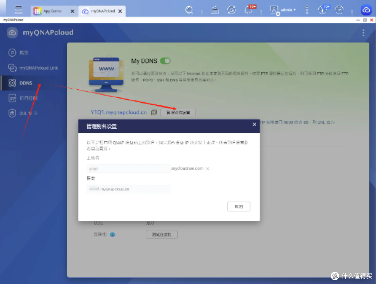Open the dashboard gauge icon
376x284 pixels.
click(339, 10)
